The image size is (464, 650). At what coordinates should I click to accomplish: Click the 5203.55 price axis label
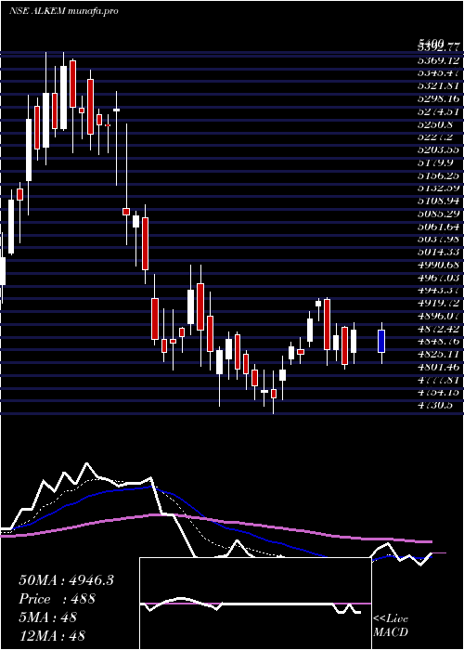[439, 150]
